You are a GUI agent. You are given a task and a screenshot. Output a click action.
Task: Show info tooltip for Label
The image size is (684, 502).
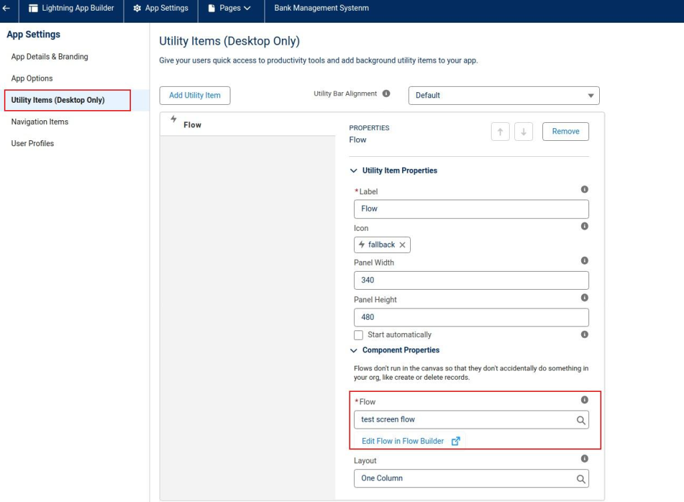tap(584, 190)
